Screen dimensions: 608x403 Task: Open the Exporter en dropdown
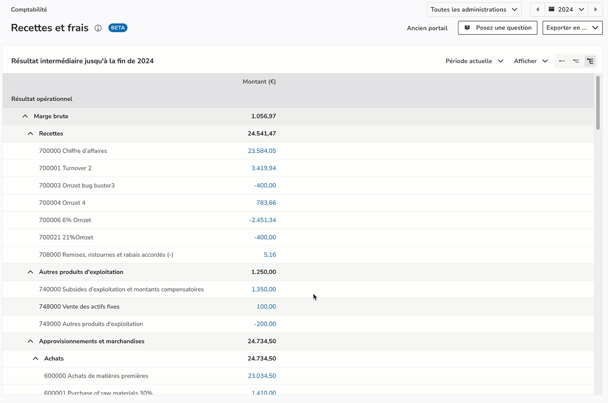click(x=572, y=28)
